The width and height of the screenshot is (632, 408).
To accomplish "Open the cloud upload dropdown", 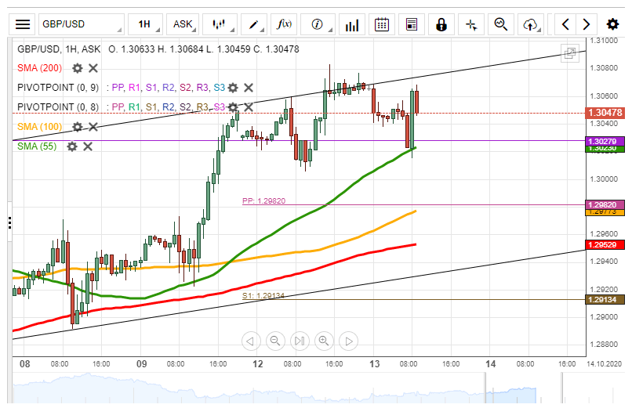I will [531, 24].
